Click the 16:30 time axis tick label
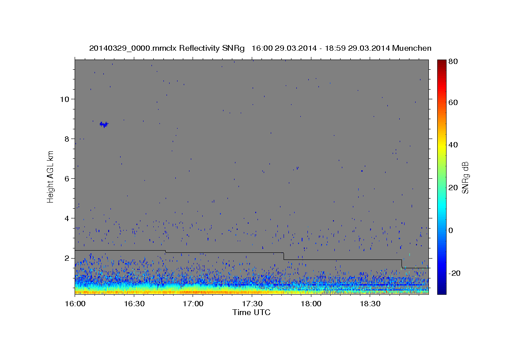 (x=134, y=304)
